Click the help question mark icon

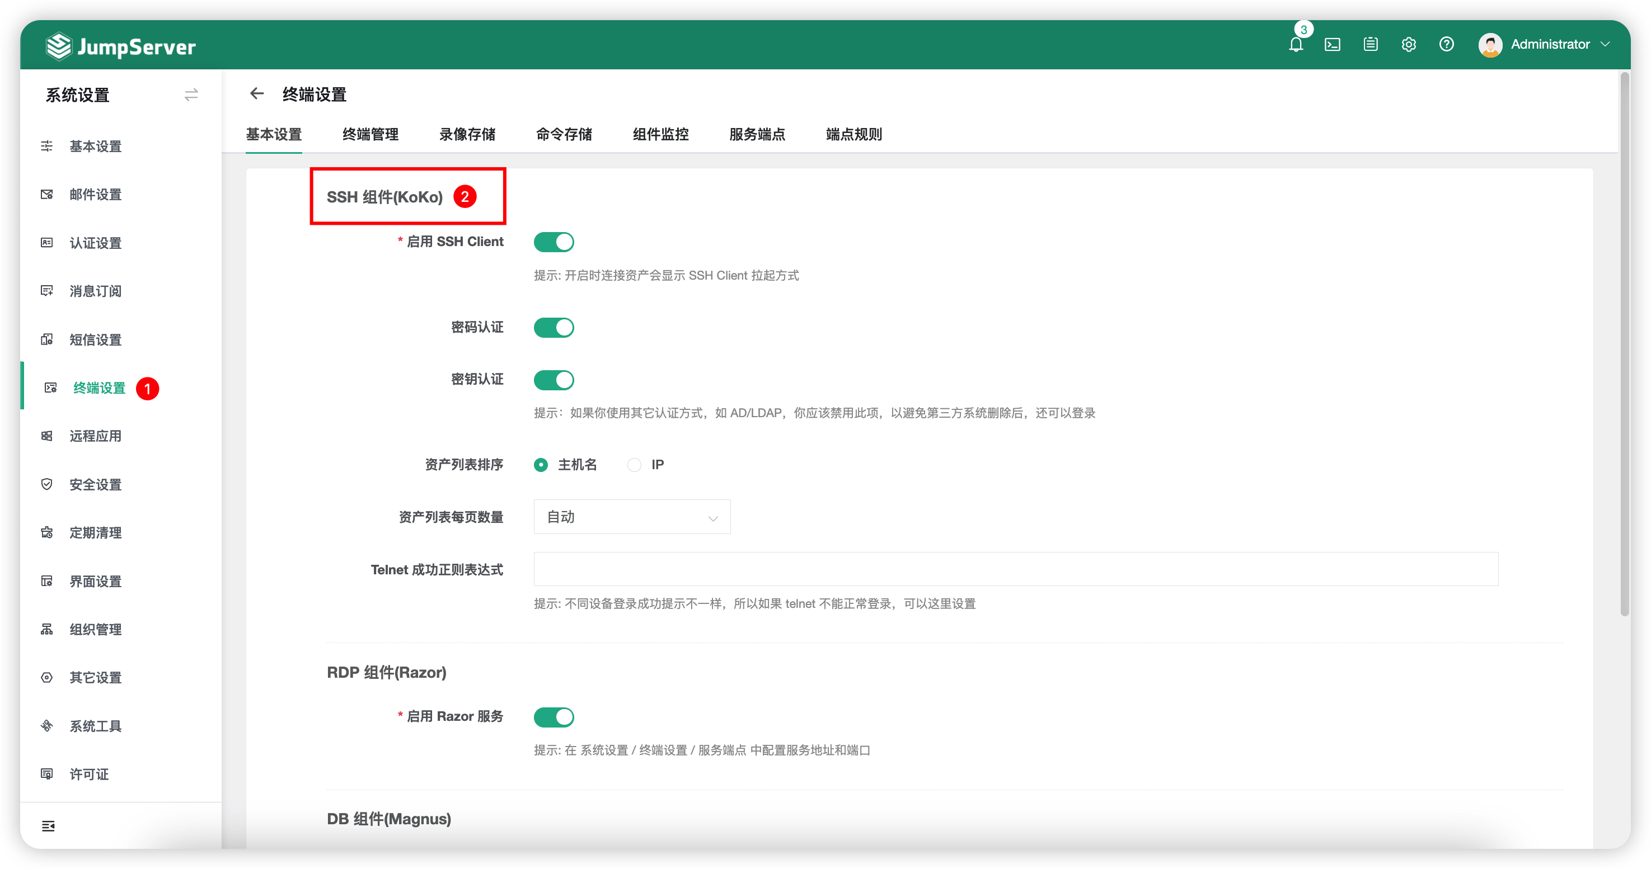[x=1446, y=44]
